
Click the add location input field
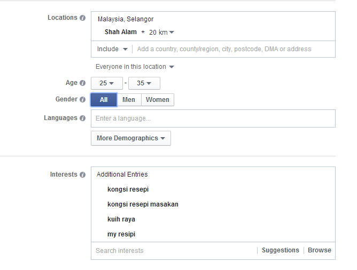pyautogui.click(x=234, y=49)
